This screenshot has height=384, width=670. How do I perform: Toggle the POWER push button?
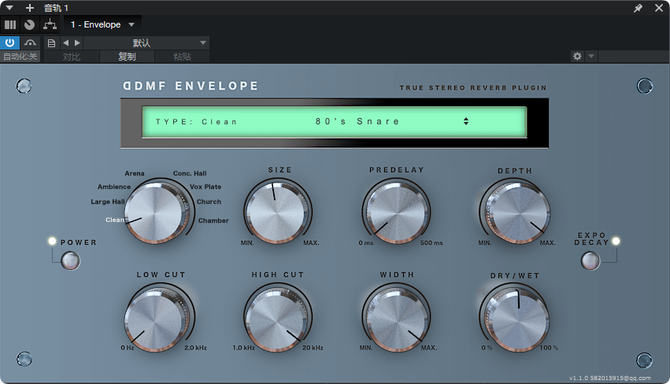70,260
